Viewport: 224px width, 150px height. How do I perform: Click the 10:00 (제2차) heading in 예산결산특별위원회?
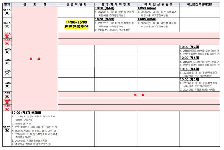pyautogui.click(x=189, y=47)
